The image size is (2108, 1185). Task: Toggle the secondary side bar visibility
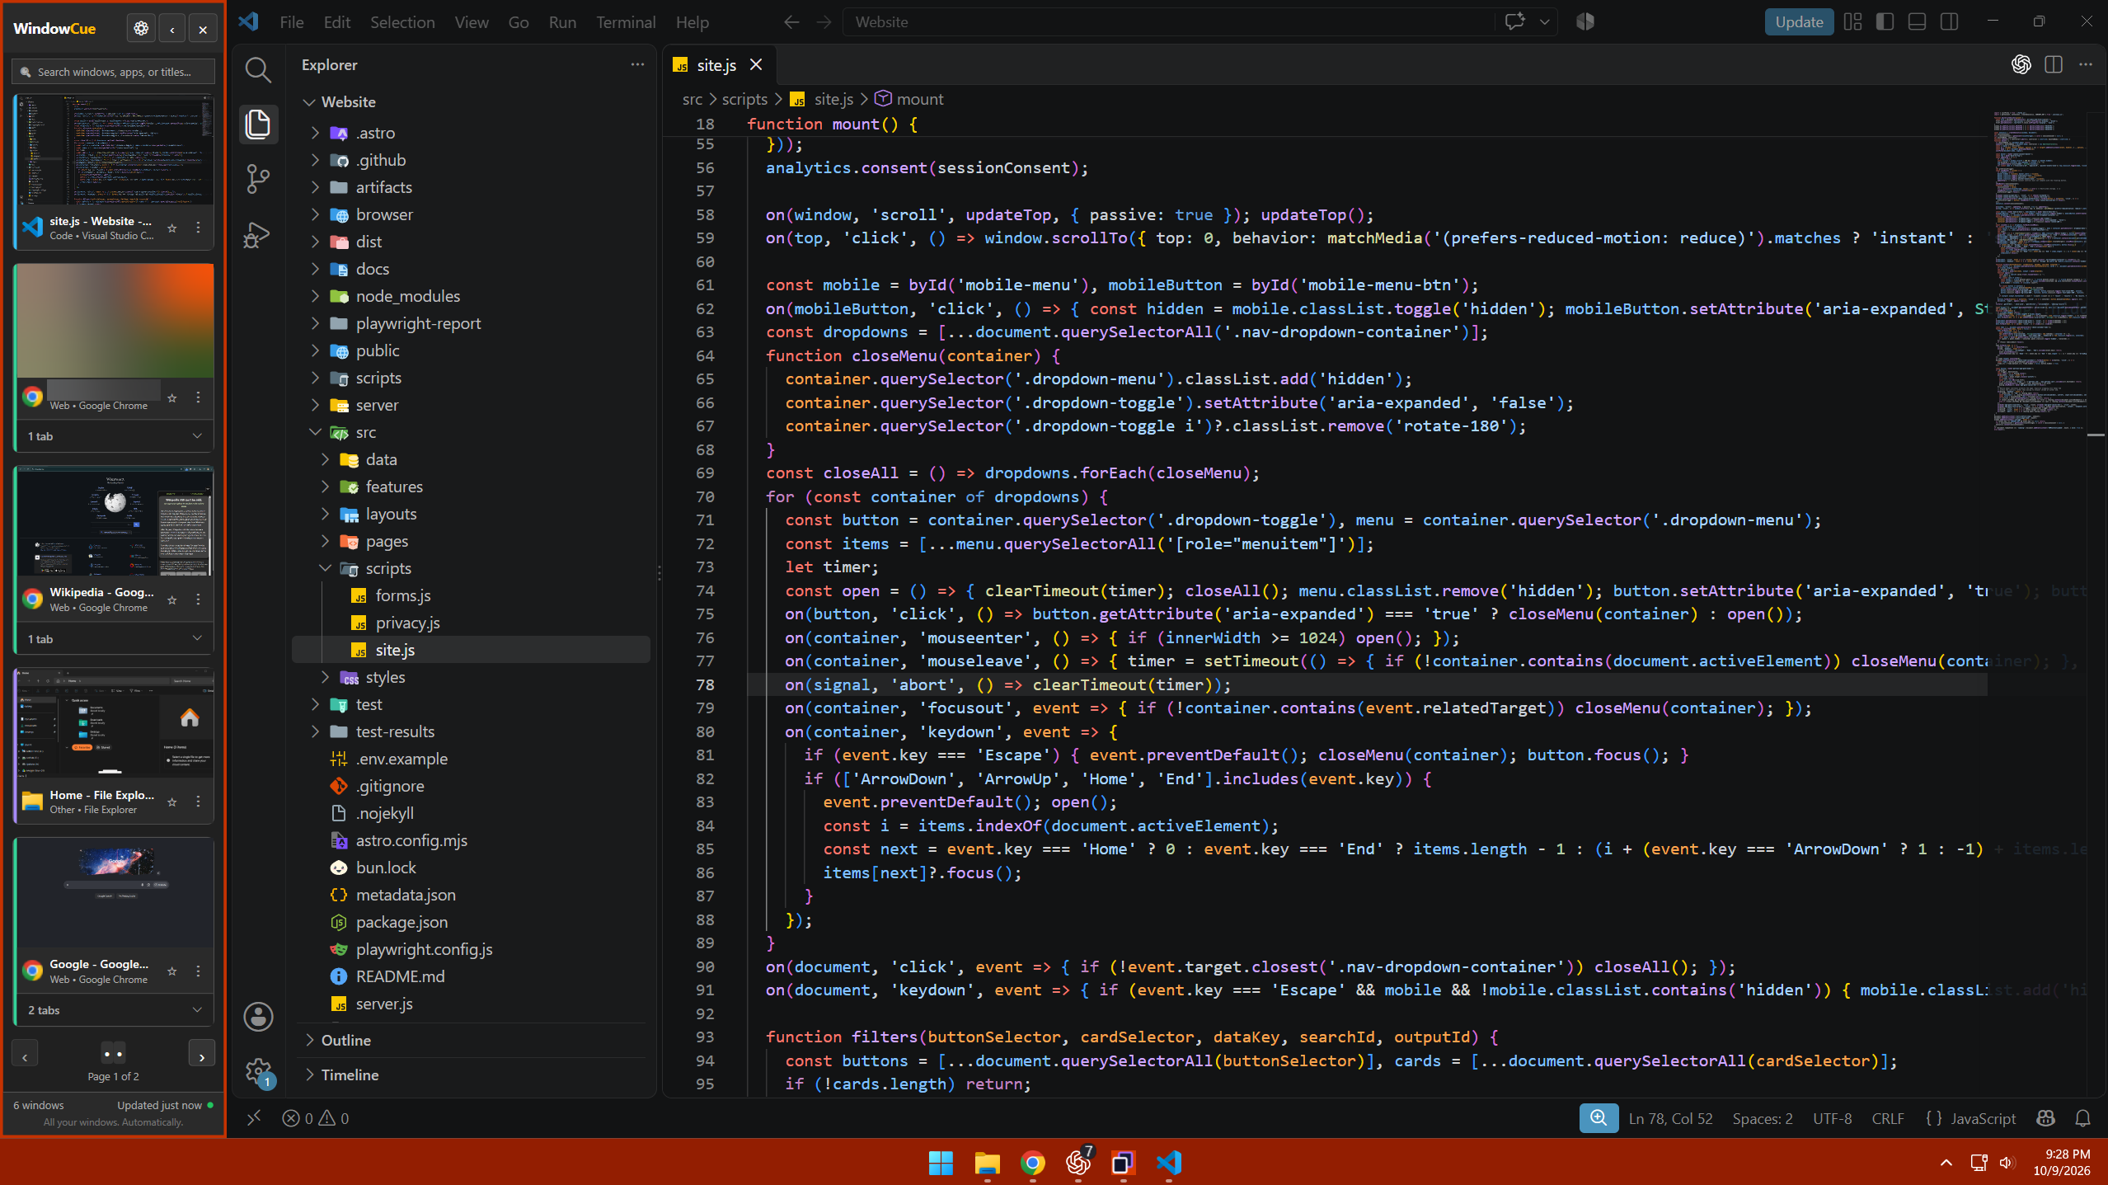point(1949,22)
